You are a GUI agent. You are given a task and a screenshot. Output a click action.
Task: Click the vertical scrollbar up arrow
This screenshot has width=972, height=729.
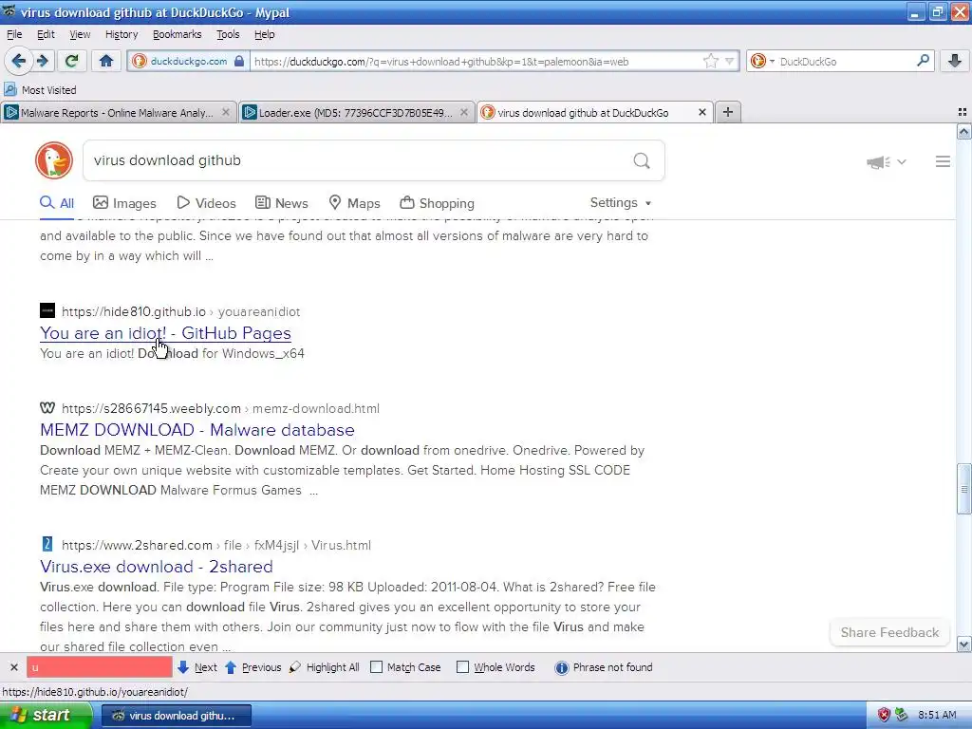coord(964,131)
